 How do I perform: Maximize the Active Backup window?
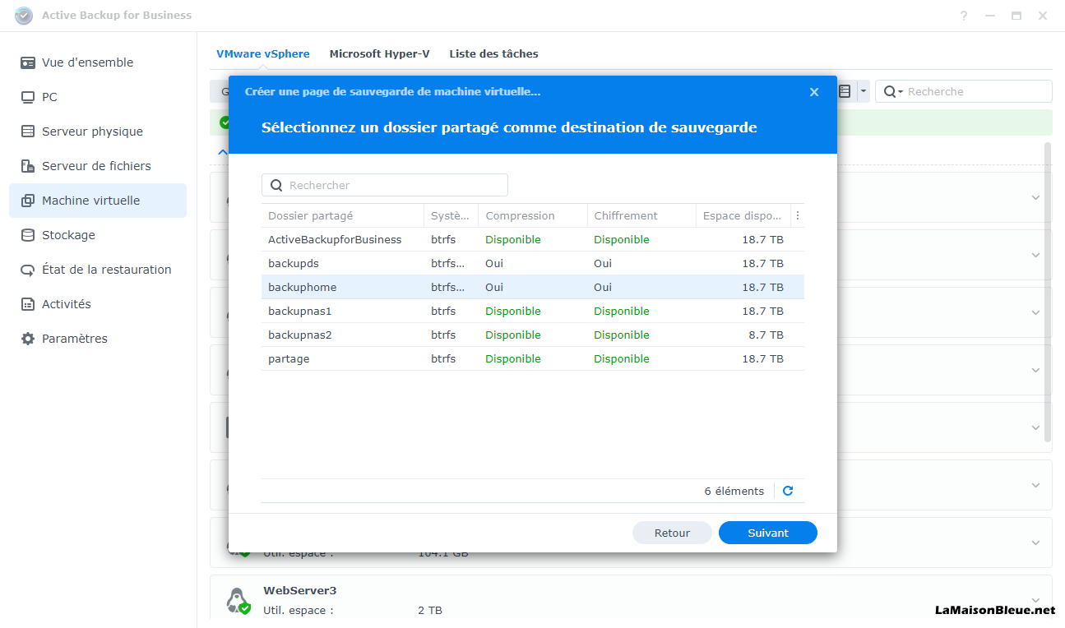pyautogui.click(x=1016, y=16)
